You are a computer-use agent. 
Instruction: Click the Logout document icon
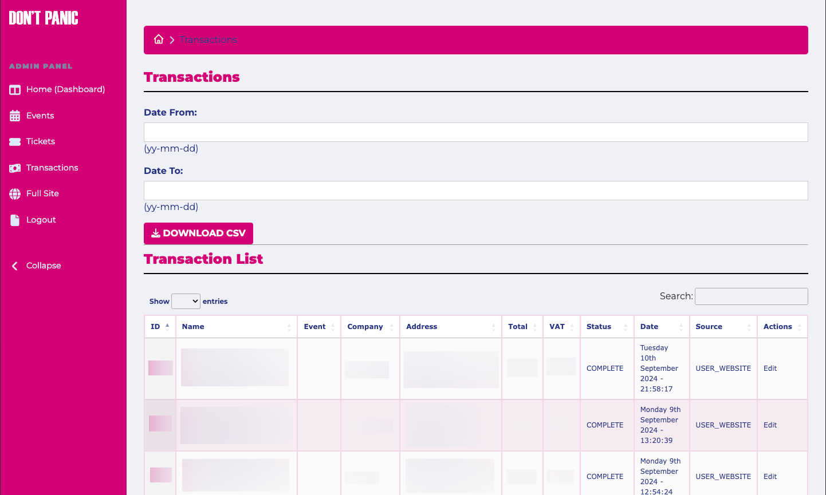pos(14,219)
